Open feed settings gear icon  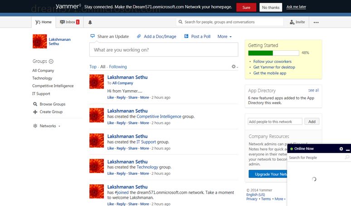[234, 67]
